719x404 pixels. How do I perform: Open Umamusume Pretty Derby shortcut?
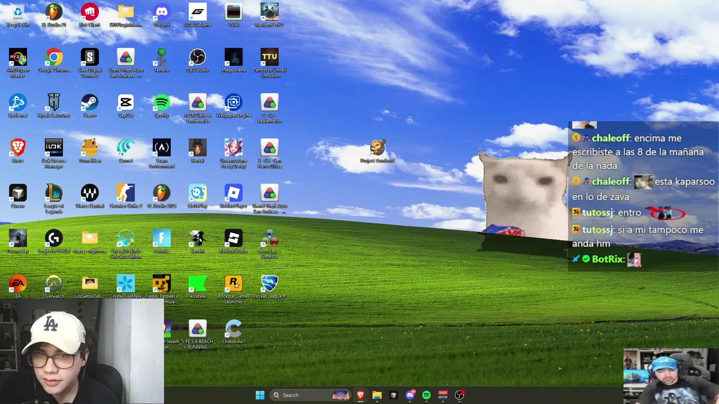coord(234,154)
